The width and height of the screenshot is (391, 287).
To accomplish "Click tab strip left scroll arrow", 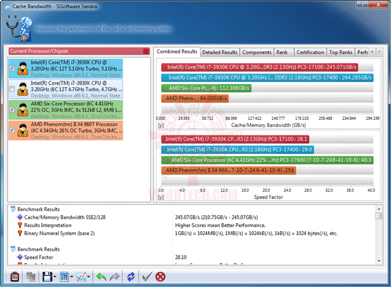I will pos(372,51).
